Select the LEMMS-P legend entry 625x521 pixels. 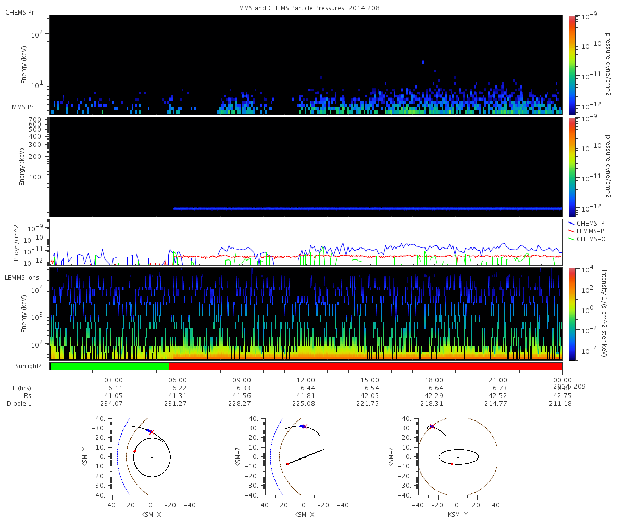pos(589,231)
